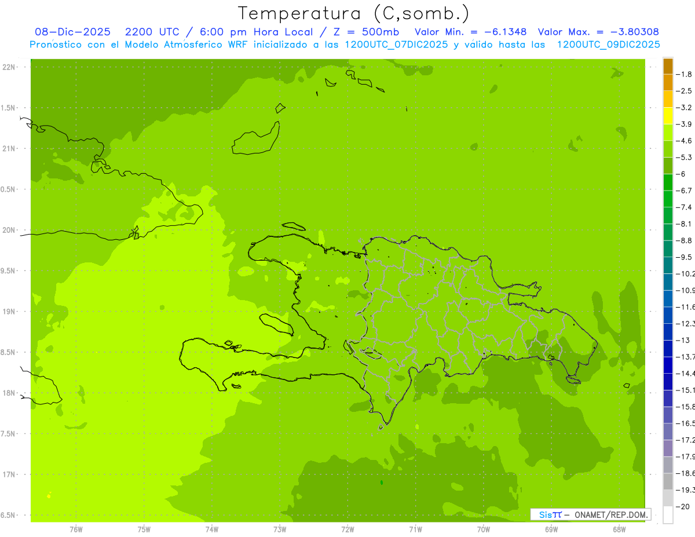Click the "17N" latitude label
This screenshot has height=537, width=695.
point(9,474)
